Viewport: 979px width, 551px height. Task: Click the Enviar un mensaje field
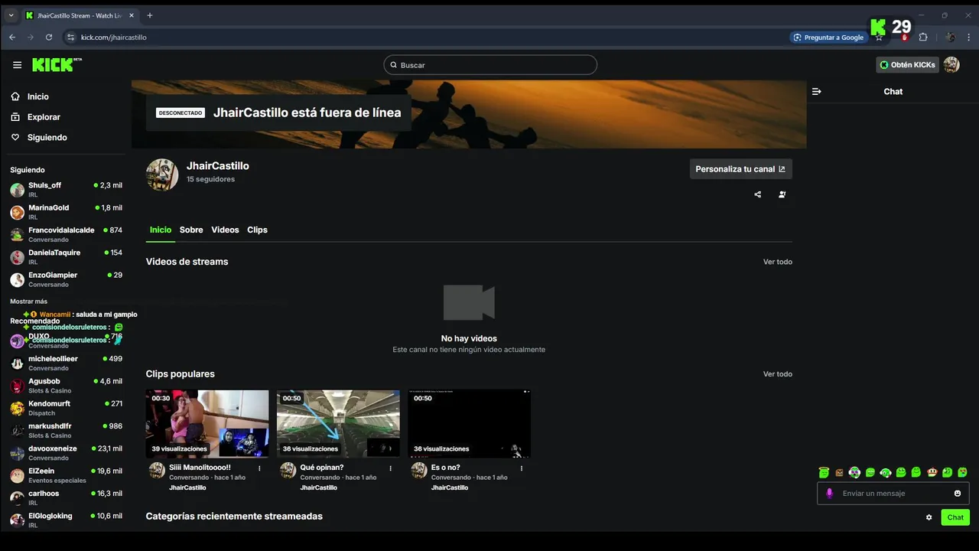(893, 494)
